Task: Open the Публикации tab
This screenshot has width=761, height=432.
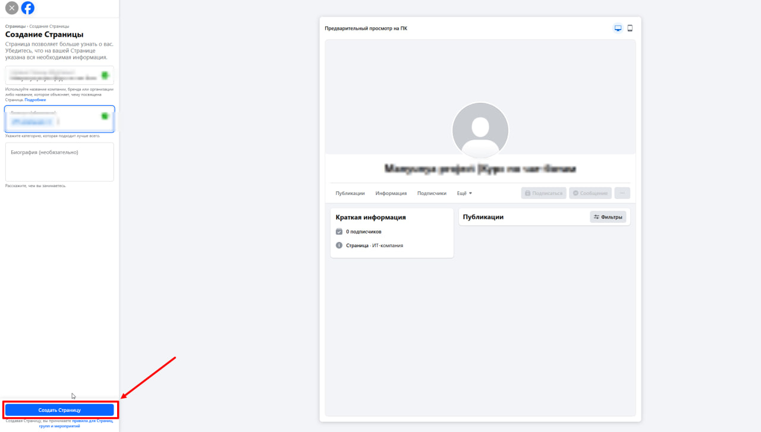Action: point(350,193)
